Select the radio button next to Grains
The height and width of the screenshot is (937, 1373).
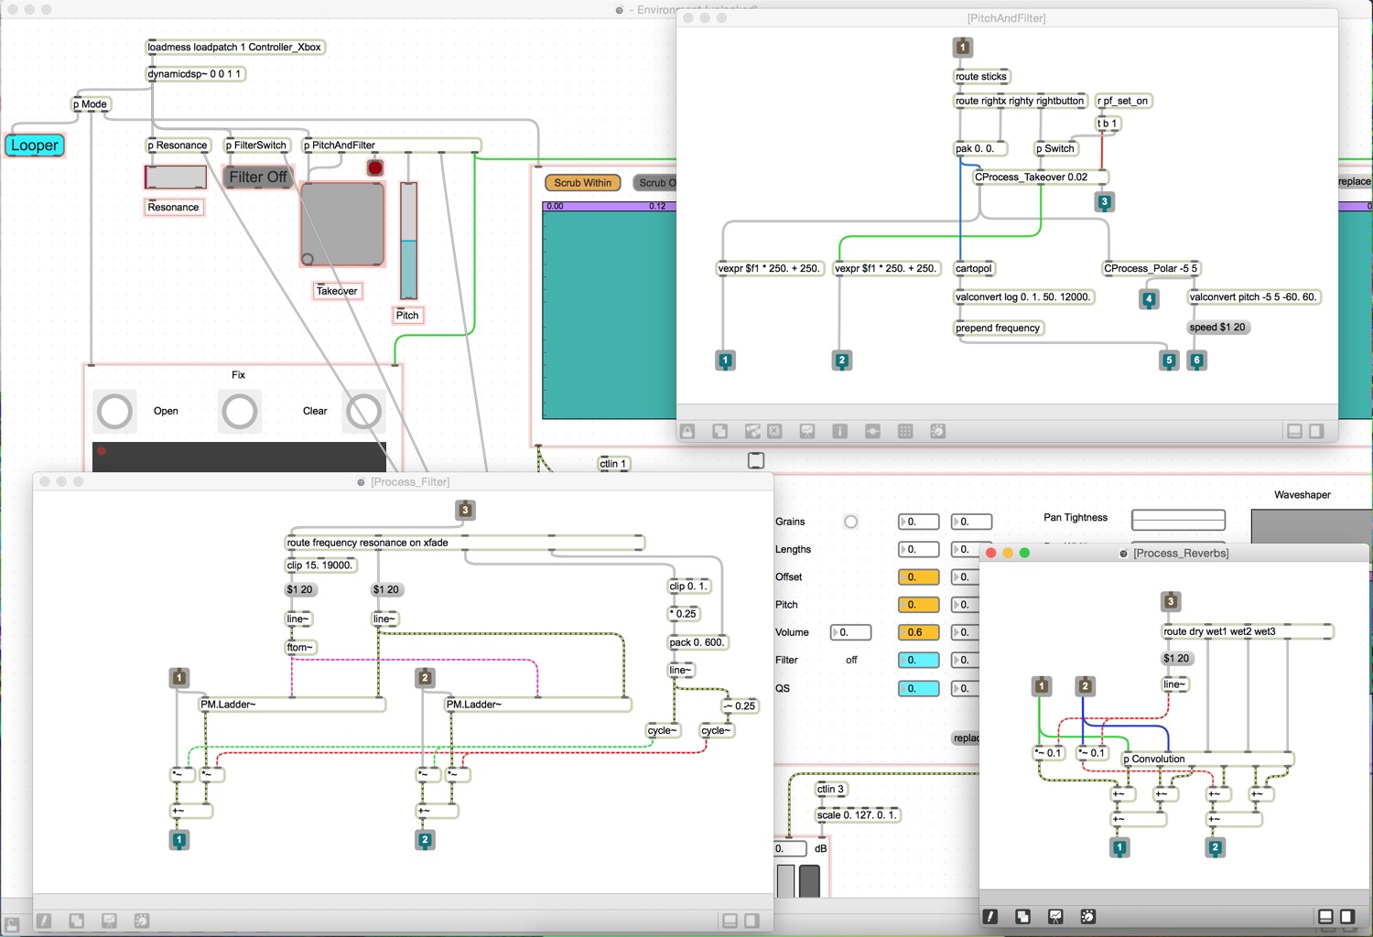point(850,522)
